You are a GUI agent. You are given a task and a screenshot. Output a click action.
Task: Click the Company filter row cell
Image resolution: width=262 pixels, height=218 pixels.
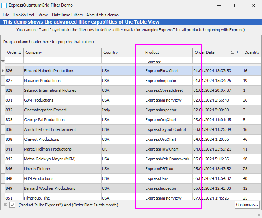[x=62, y=61]
